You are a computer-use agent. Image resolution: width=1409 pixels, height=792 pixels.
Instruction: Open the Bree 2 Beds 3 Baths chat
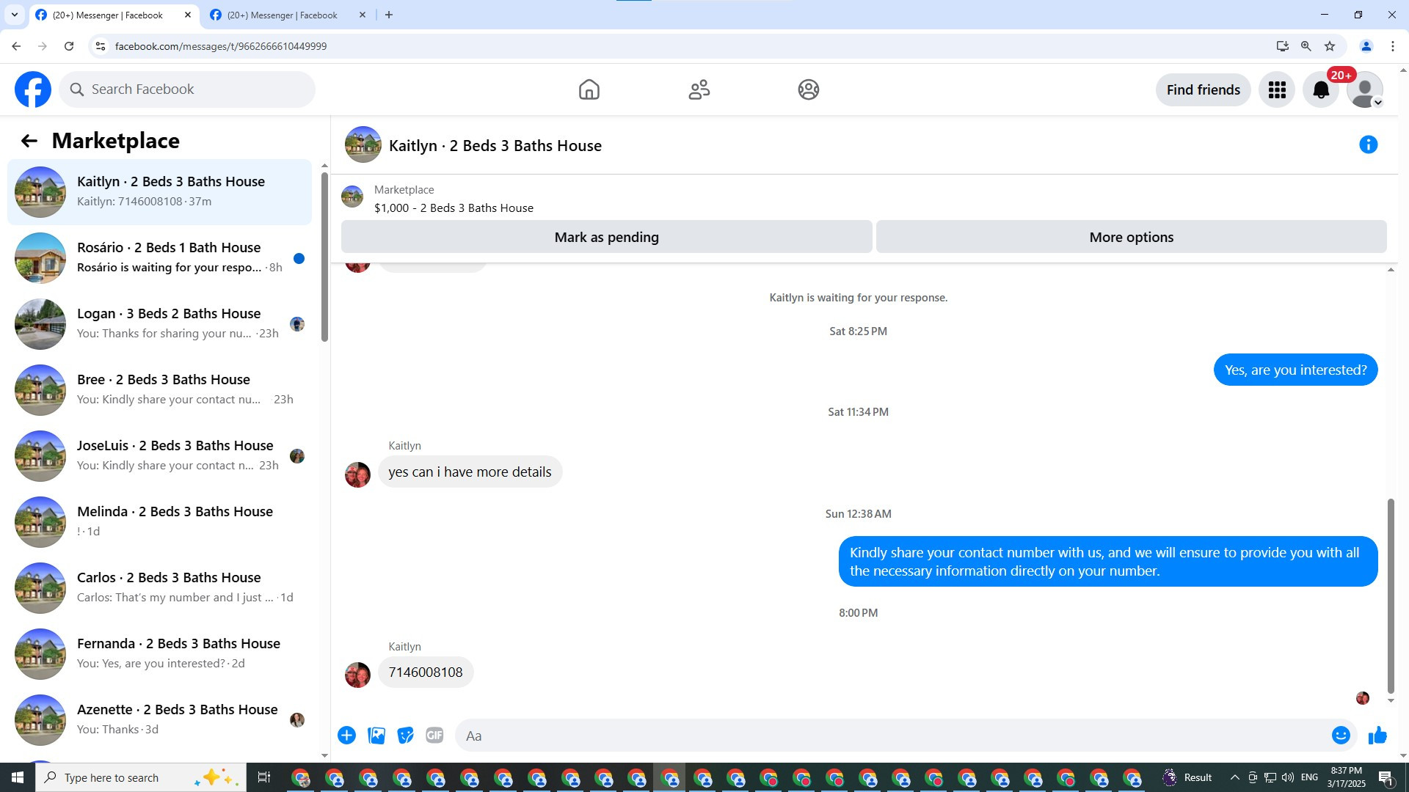tap(159, 390)
